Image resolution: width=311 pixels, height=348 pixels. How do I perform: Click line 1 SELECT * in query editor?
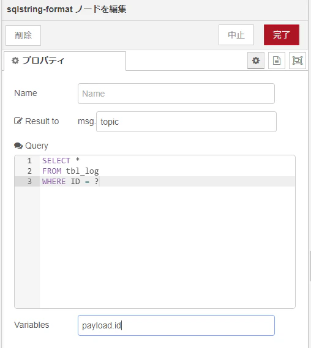point(61,160)
